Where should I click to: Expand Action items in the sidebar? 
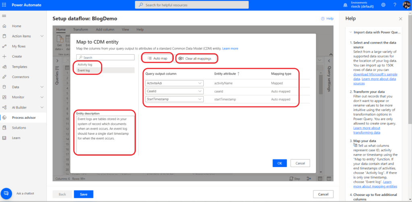[42, 36]
